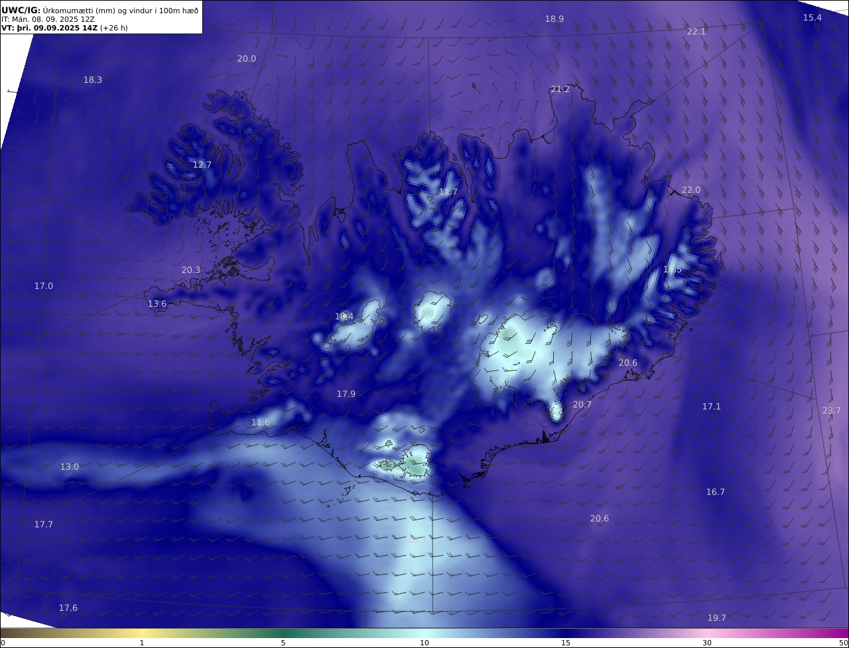849x648 pixels.
Task: Click the colorbar tick label 30
Action: click(707, 643)
